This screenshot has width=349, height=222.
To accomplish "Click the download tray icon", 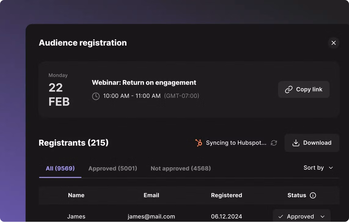I will pyautogui.click(x=296, y=143).
